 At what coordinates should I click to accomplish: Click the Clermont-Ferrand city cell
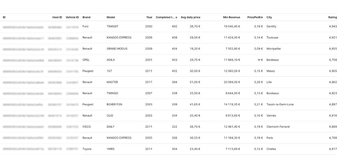tap(278, 127)
